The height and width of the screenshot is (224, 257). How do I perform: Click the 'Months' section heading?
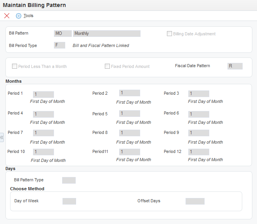click(x=14, y=81)
